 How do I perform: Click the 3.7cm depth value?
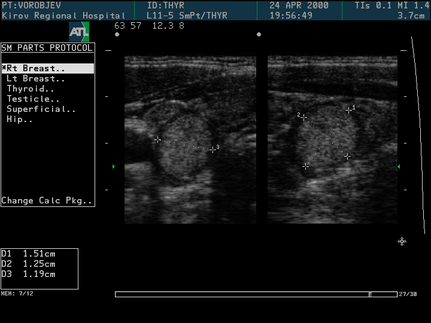[x=411, y=16]
